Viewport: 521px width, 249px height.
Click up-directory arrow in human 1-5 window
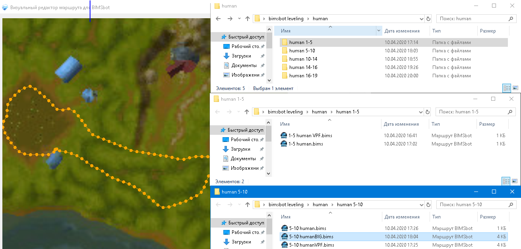[x=247, y=112]
